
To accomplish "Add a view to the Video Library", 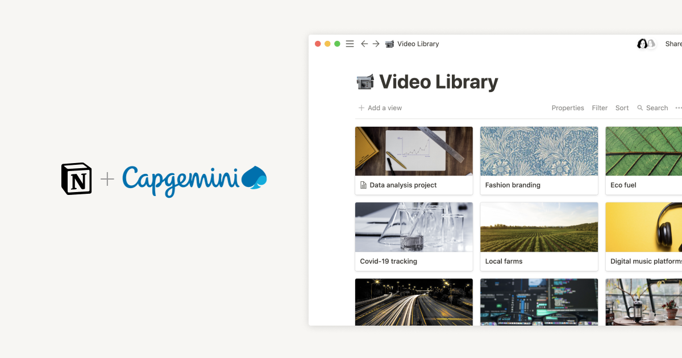I will coord(380,107).
